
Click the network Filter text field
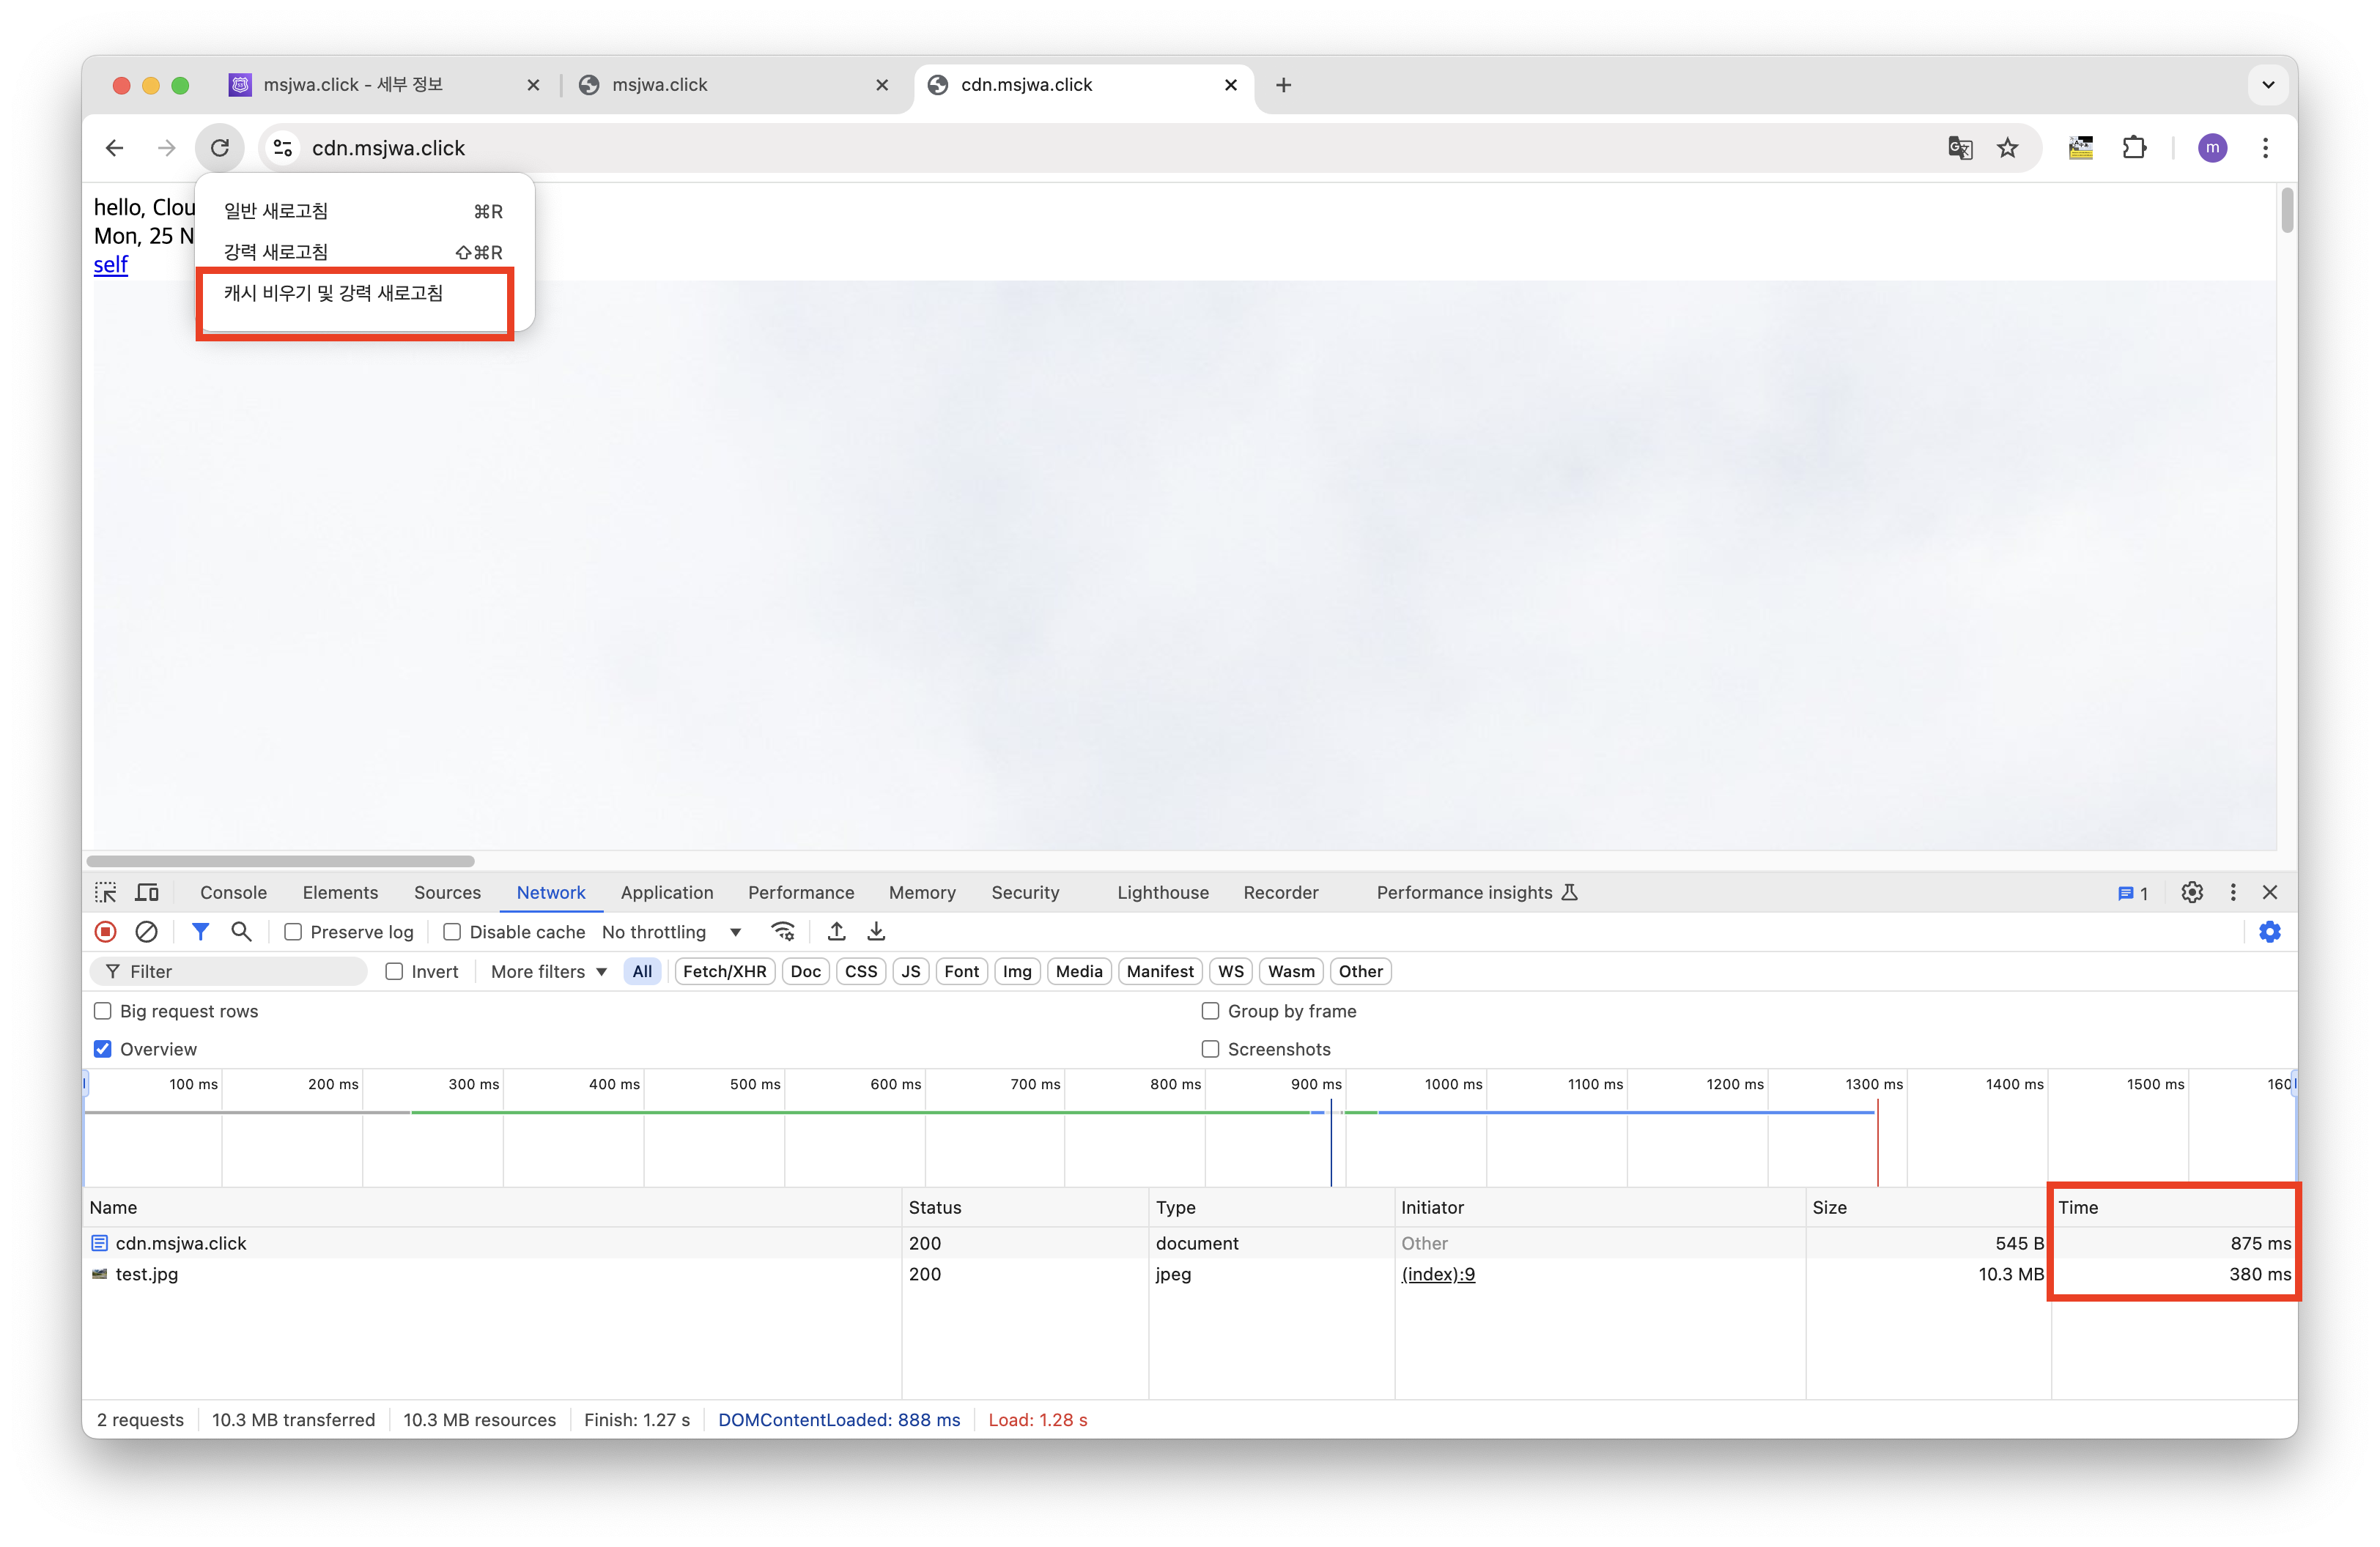240,971
